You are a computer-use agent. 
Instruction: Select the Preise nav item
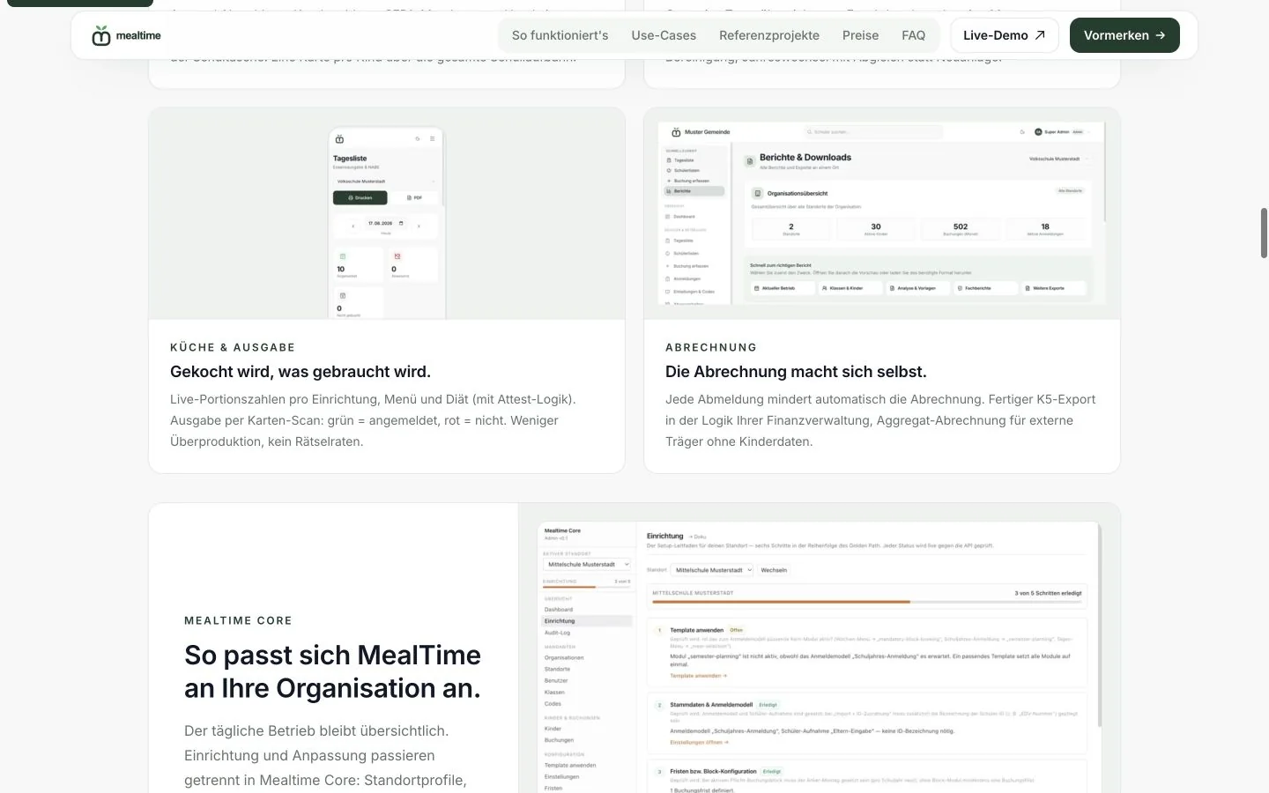click(x=860, y=35)
